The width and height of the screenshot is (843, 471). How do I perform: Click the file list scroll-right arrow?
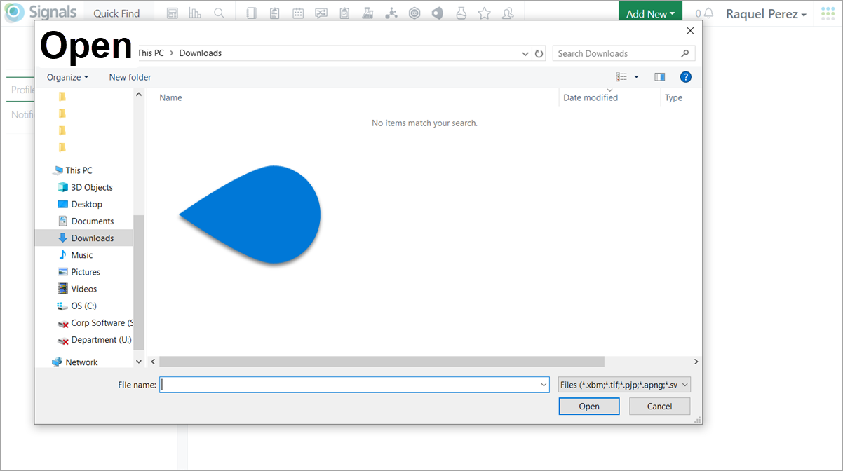coord(696,362)
